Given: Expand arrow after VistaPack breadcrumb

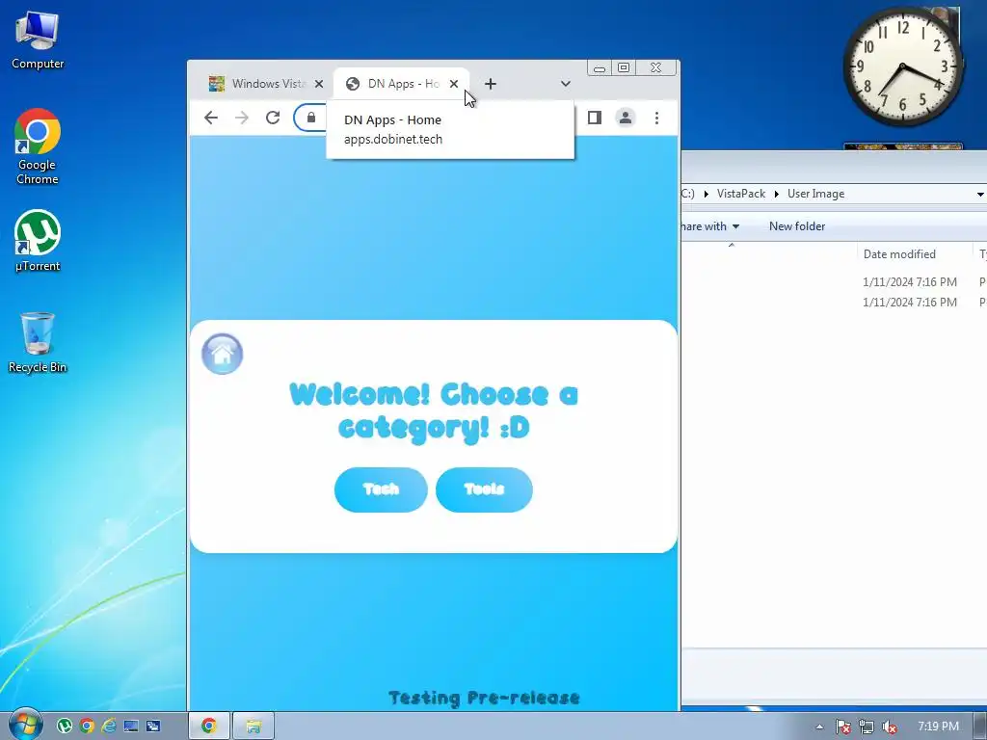Looking at the screenshot, I should [777, 194].
